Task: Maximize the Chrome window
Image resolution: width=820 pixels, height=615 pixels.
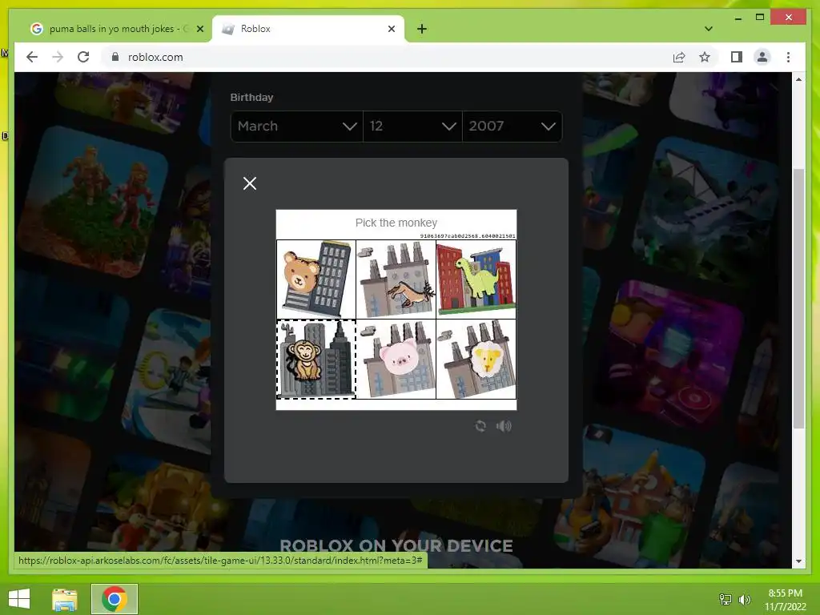Action: (760, 18)
